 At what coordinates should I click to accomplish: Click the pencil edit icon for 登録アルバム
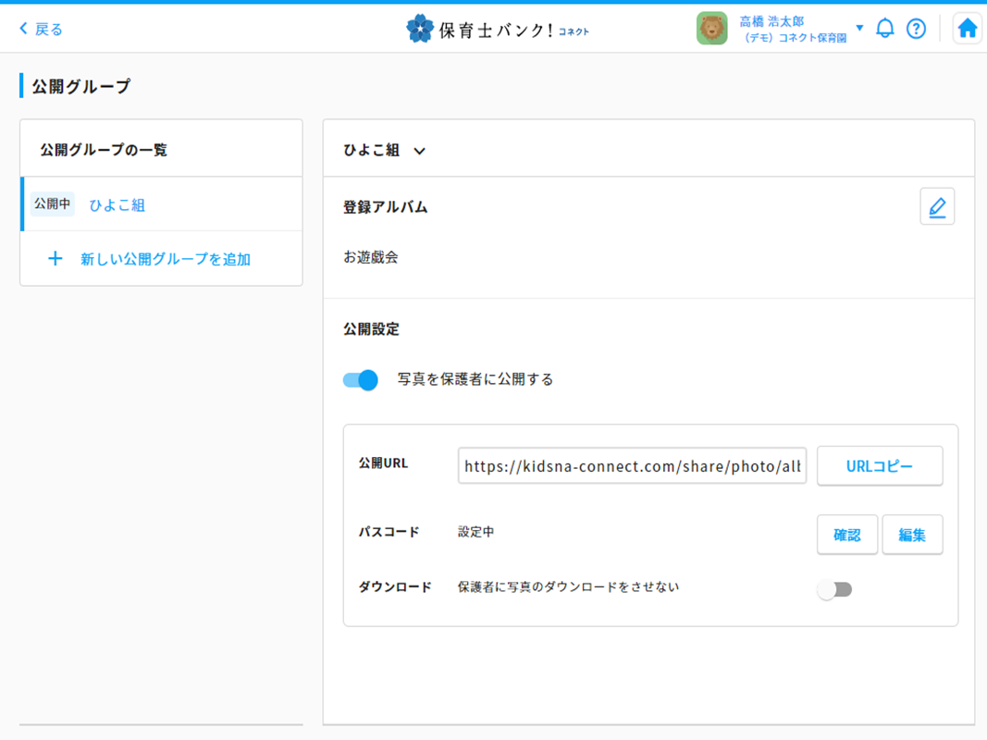(937, 206)
